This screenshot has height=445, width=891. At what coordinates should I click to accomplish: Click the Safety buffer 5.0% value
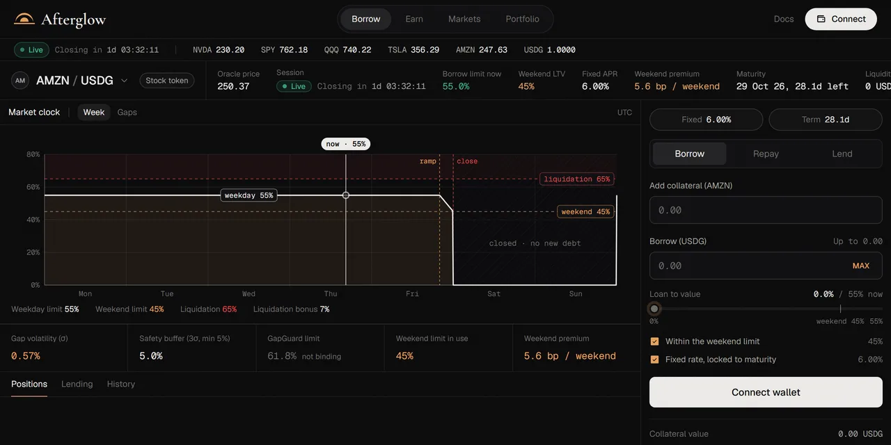[151, 356]
